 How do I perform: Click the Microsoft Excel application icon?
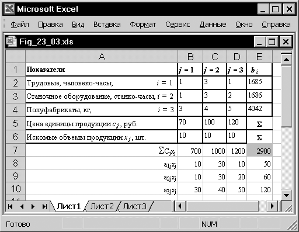[9, 9]
